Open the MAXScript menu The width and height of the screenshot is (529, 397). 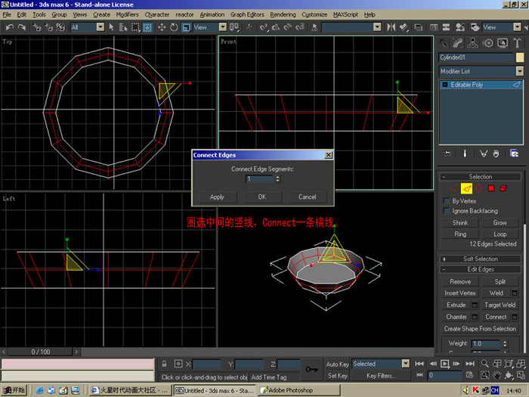pos(345,14)
